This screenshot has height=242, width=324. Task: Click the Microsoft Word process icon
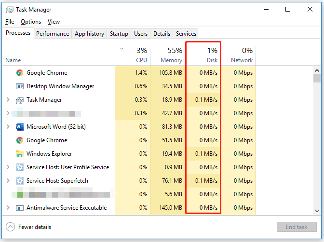point(20,127)
